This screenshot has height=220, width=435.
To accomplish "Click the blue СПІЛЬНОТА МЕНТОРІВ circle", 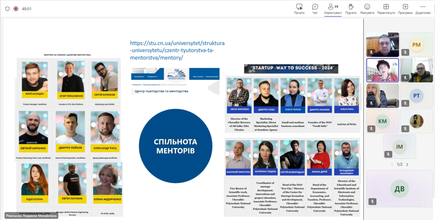I will (x=175, y=146).
